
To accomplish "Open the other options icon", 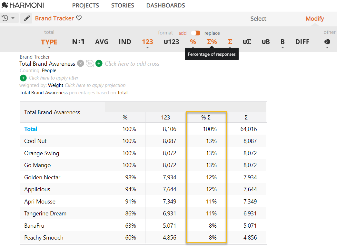I will 327,42.
